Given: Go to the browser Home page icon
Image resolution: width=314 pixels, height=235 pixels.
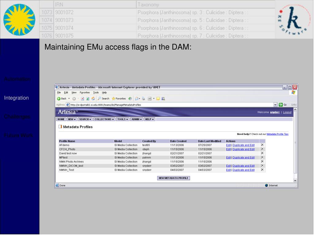Looking at the screenshot, I should tap(93, 99).
